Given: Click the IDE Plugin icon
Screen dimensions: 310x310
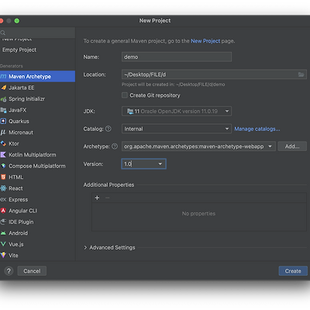Looking at the screenshot, I should click(x=3, y=222).
